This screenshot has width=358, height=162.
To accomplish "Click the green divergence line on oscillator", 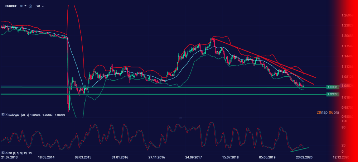I will [x=299, y=148].
